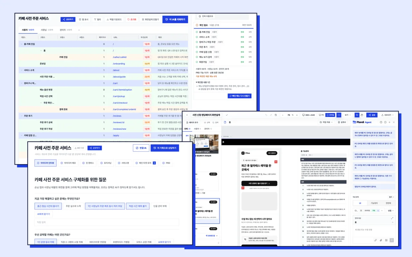This screenshot has height=257, width=412.
Task: Toggle the 주문 실수와 누락 answer chip
Action: pos(74,206)
